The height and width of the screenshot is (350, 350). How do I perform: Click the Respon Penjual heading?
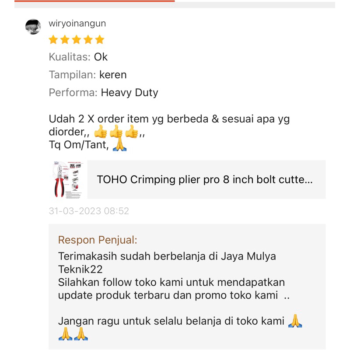(98, 240)
